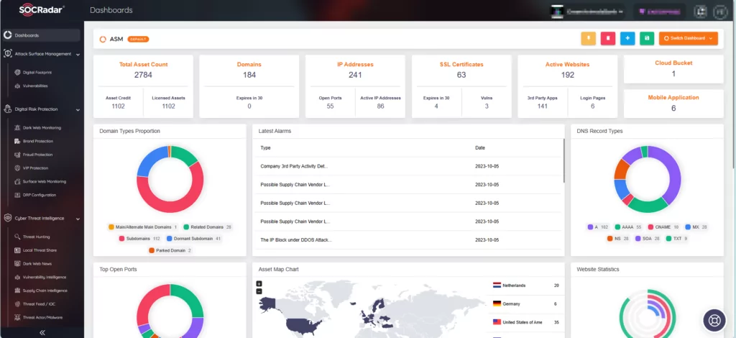
Task: Open Fraud Protection page
Action: [37, 155]
